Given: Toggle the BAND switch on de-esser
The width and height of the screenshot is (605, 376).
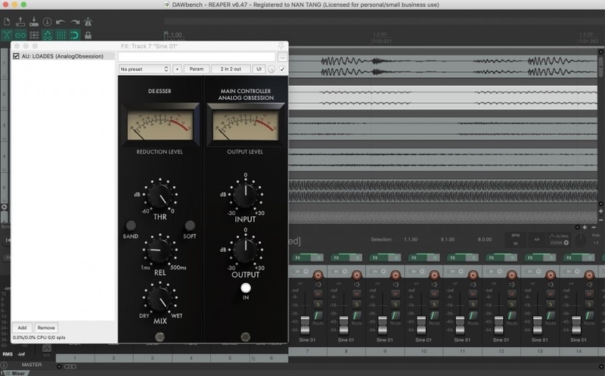Looking at the screenshot, I should [131, 225].
